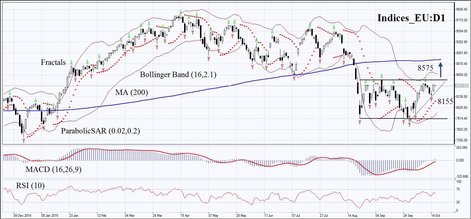
Task: Select the MACD (16,26,9) label
Action: tap(53, 169)
